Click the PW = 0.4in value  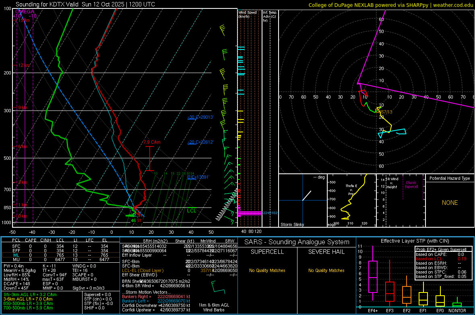(x=14, y=266)
